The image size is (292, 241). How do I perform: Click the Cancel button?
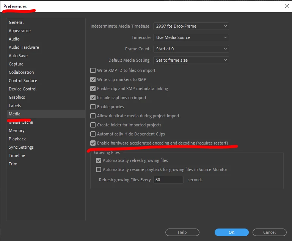click(x=270, y=232)
